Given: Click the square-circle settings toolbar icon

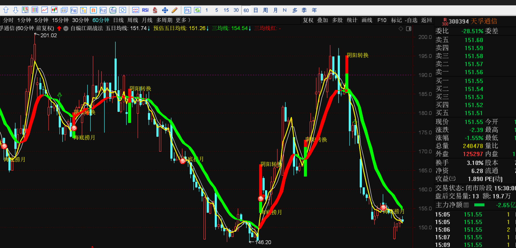Looking at the screenshot, I should click(123, 10).
